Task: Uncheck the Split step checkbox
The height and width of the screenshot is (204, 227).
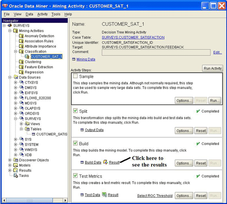Action: [75, 111]
